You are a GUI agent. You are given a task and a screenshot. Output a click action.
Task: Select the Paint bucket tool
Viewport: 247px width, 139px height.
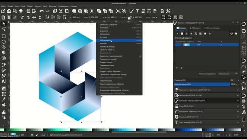3,105
